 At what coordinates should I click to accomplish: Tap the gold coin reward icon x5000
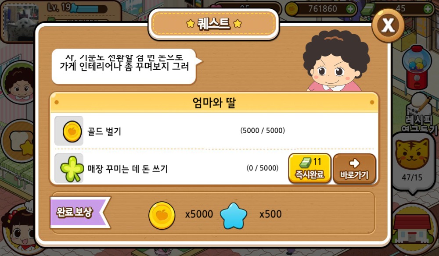[x=162, y=215]
